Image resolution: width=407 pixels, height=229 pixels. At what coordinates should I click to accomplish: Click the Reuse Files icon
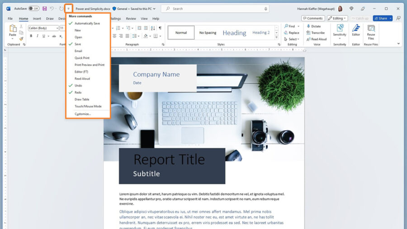[371, 29]
